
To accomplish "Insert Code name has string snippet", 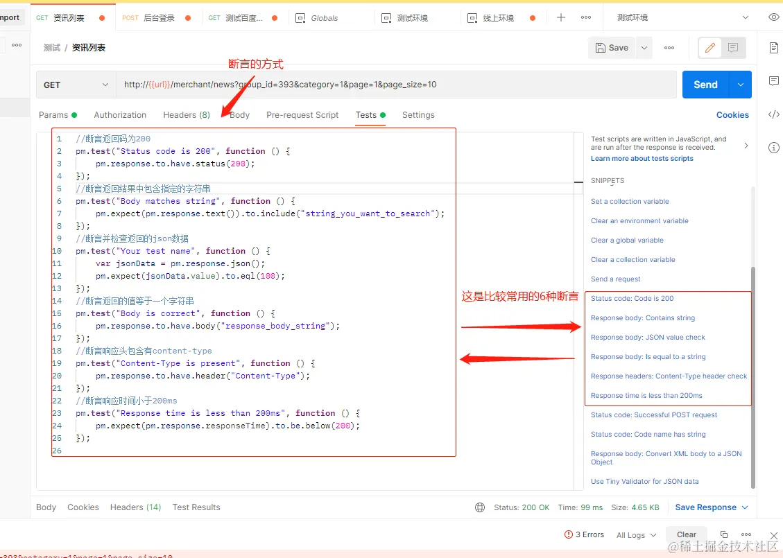I will [648, 434].
